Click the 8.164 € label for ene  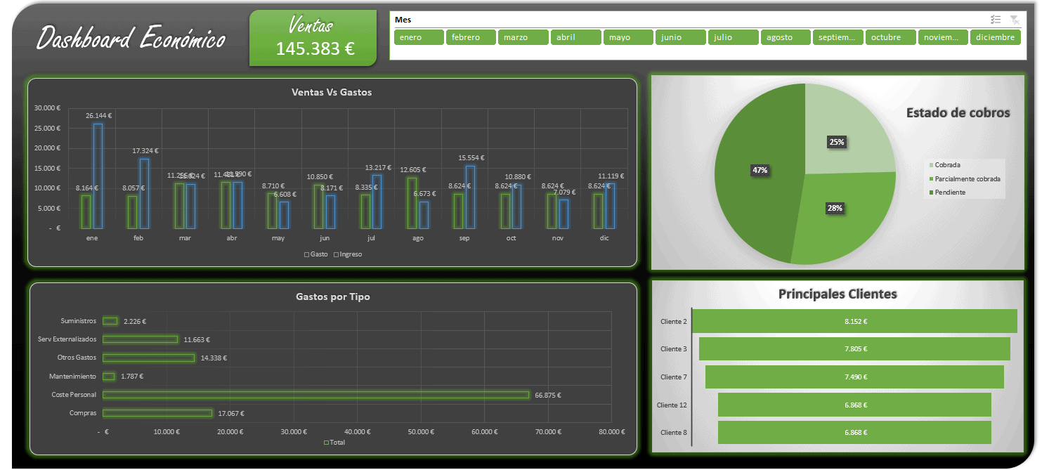click(87, 188)
